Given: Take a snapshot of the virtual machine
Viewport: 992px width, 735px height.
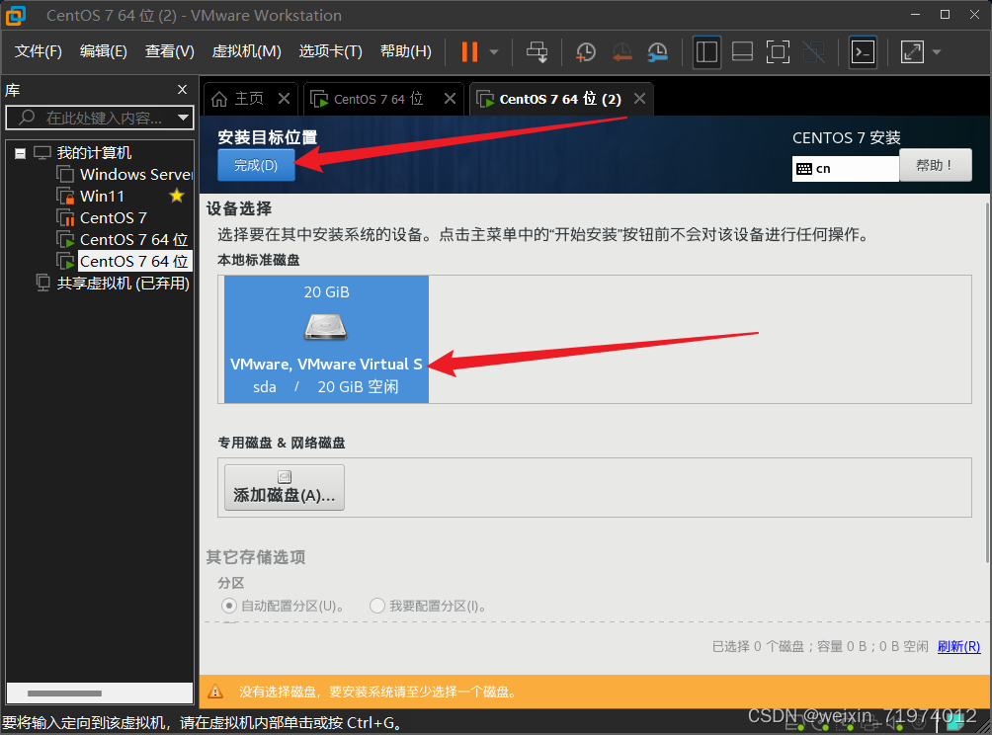Looking at the screenshot, I should [x=586, y=52].
